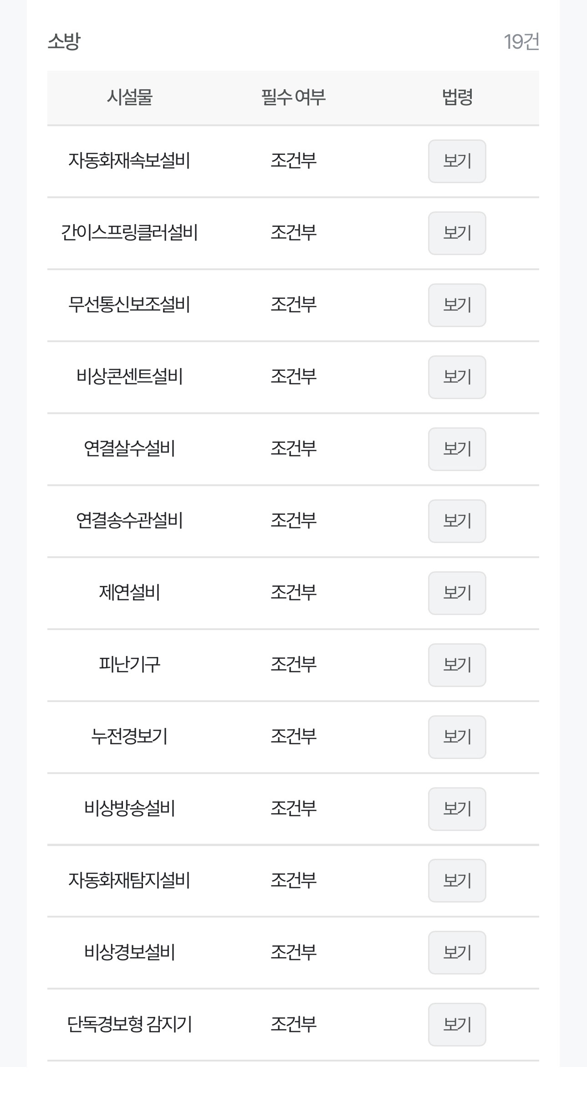The width and height of the screenshot is (587, 1113).
Task: Open 보기 for 자동화재속보설비
Action: coord(457,161)
